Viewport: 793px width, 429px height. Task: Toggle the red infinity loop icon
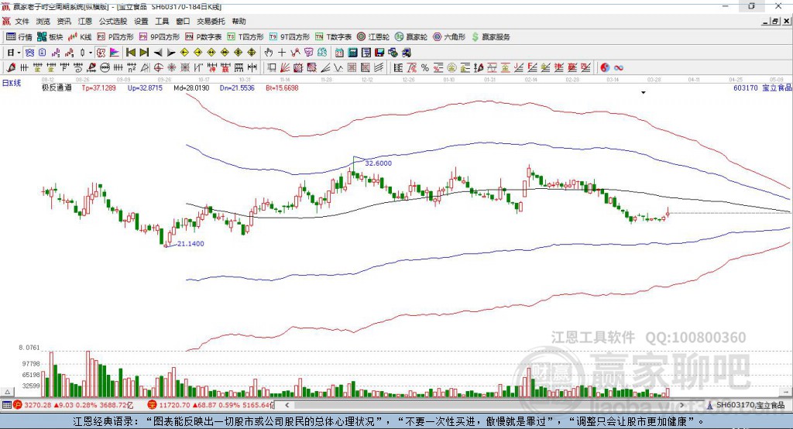(x=619, y=67)
